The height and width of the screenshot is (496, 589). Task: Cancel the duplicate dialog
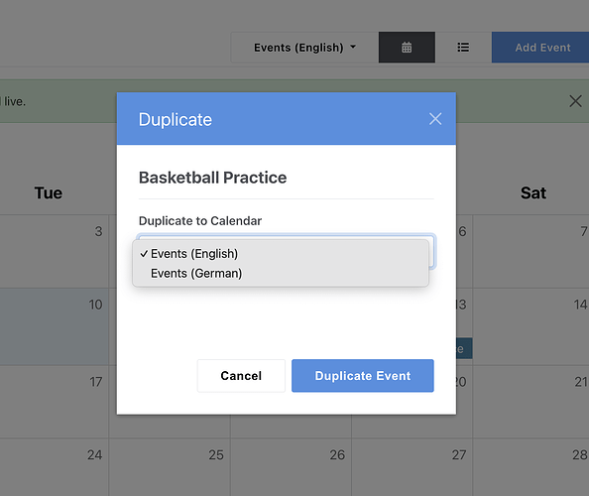tap(241, 376)
